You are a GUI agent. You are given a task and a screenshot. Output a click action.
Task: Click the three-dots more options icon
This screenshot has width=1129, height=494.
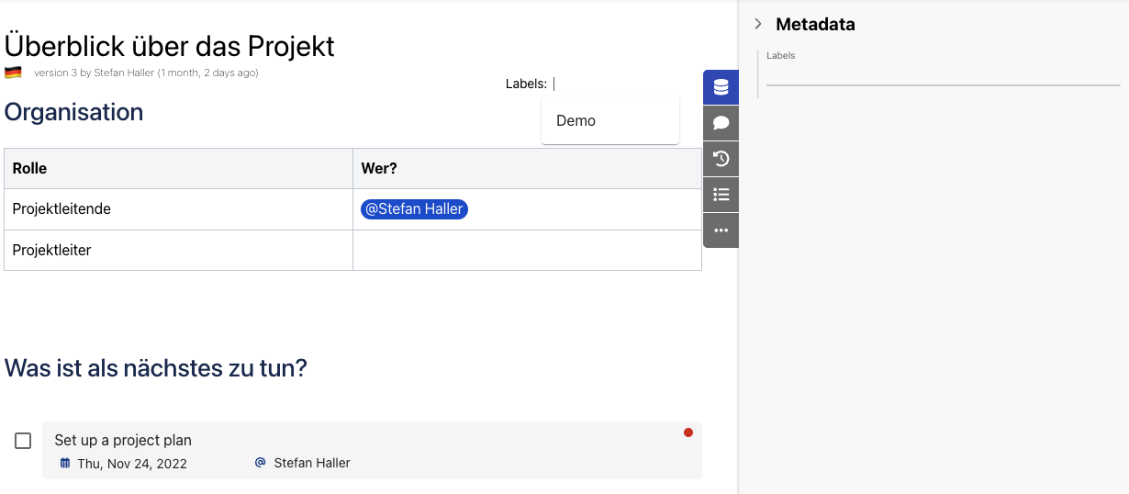pyautogui.click(x=721, y=230)
